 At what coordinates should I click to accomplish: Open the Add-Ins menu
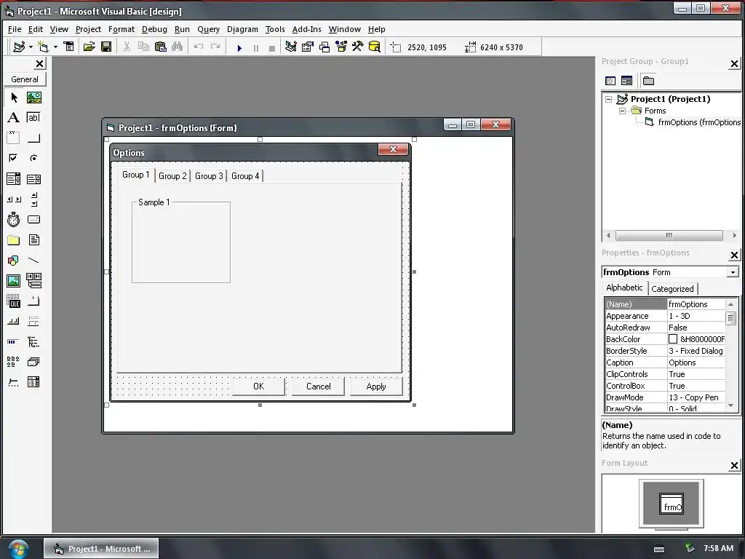pos(306,29)
